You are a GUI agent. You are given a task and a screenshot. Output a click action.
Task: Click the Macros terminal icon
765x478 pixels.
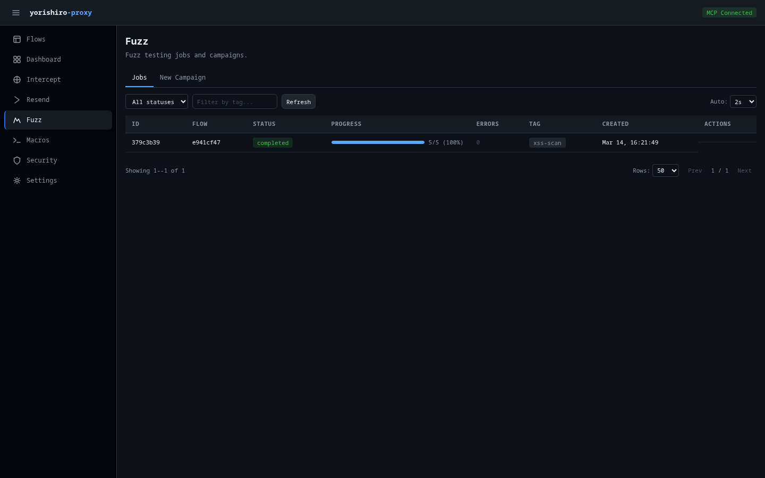tap(17, 140)
